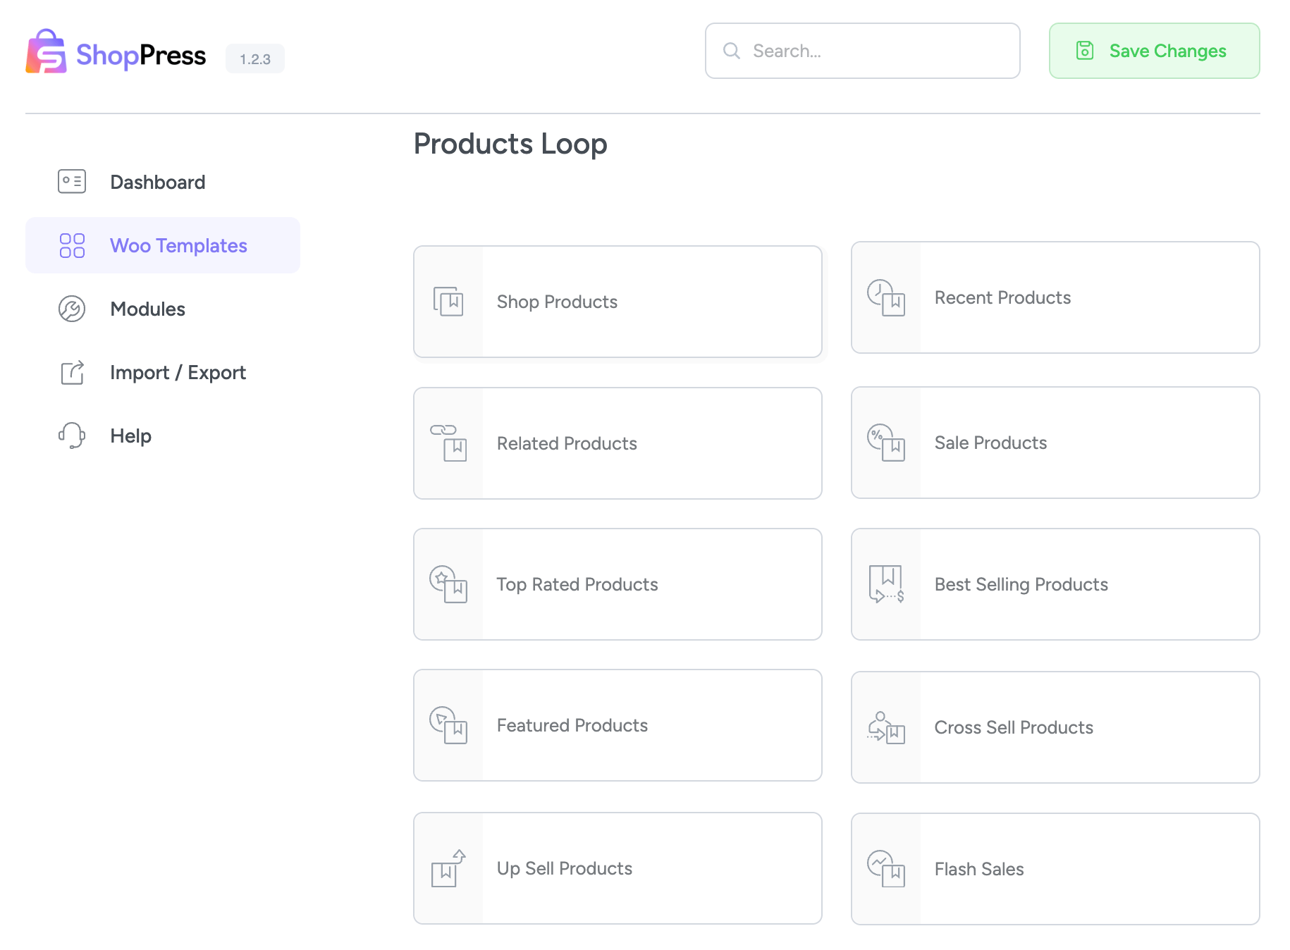The image size is (1290, 950).
Task: Click the Import / Export icon
Action: point(70,372)
